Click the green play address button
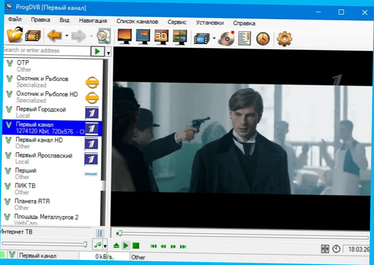 98,51
